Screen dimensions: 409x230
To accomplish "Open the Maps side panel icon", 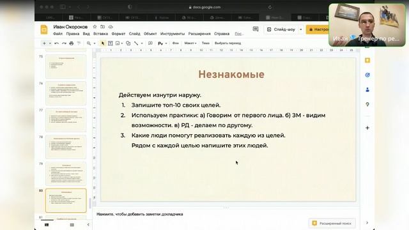I will click(x=367, y=104).
